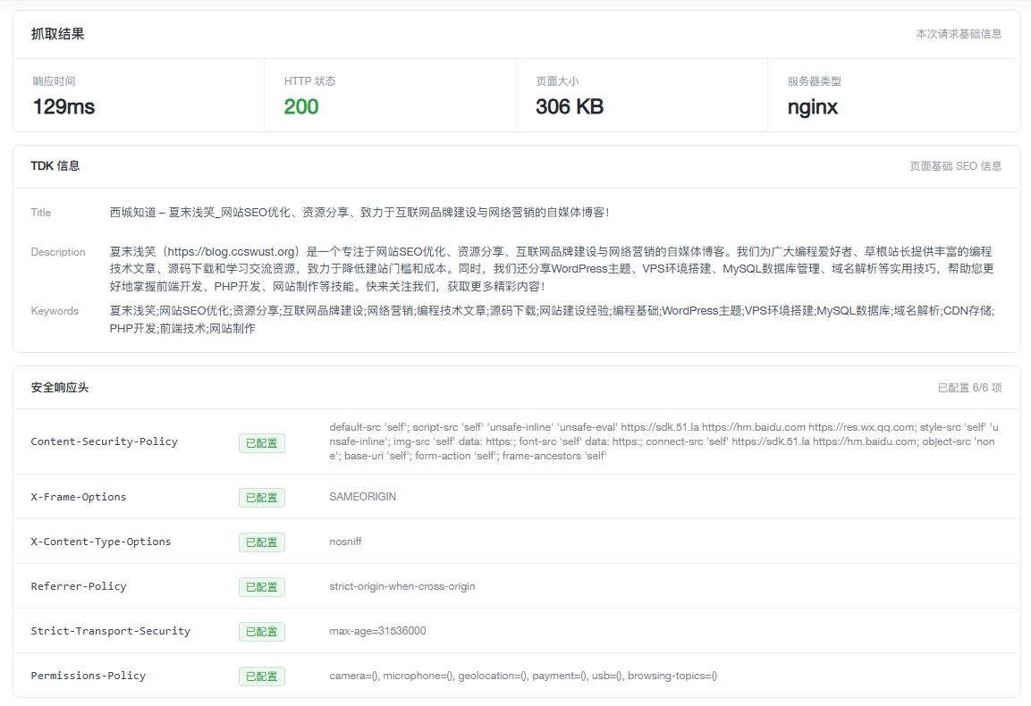The height and width of the screenshot is (706, 1031).
Task: Click the camera=() microphone=() policy value
Action: click(523, 676)
